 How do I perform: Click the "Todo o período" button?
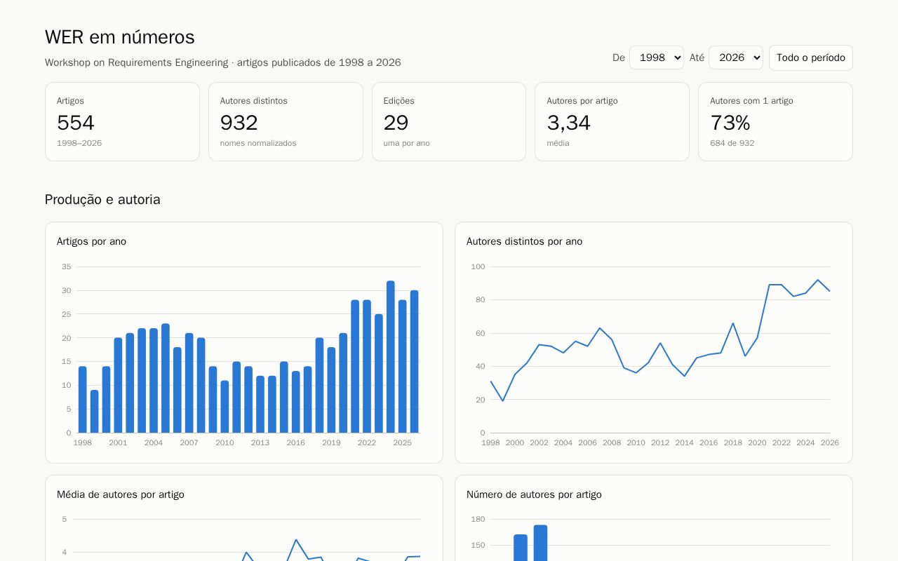click(810, 58)
